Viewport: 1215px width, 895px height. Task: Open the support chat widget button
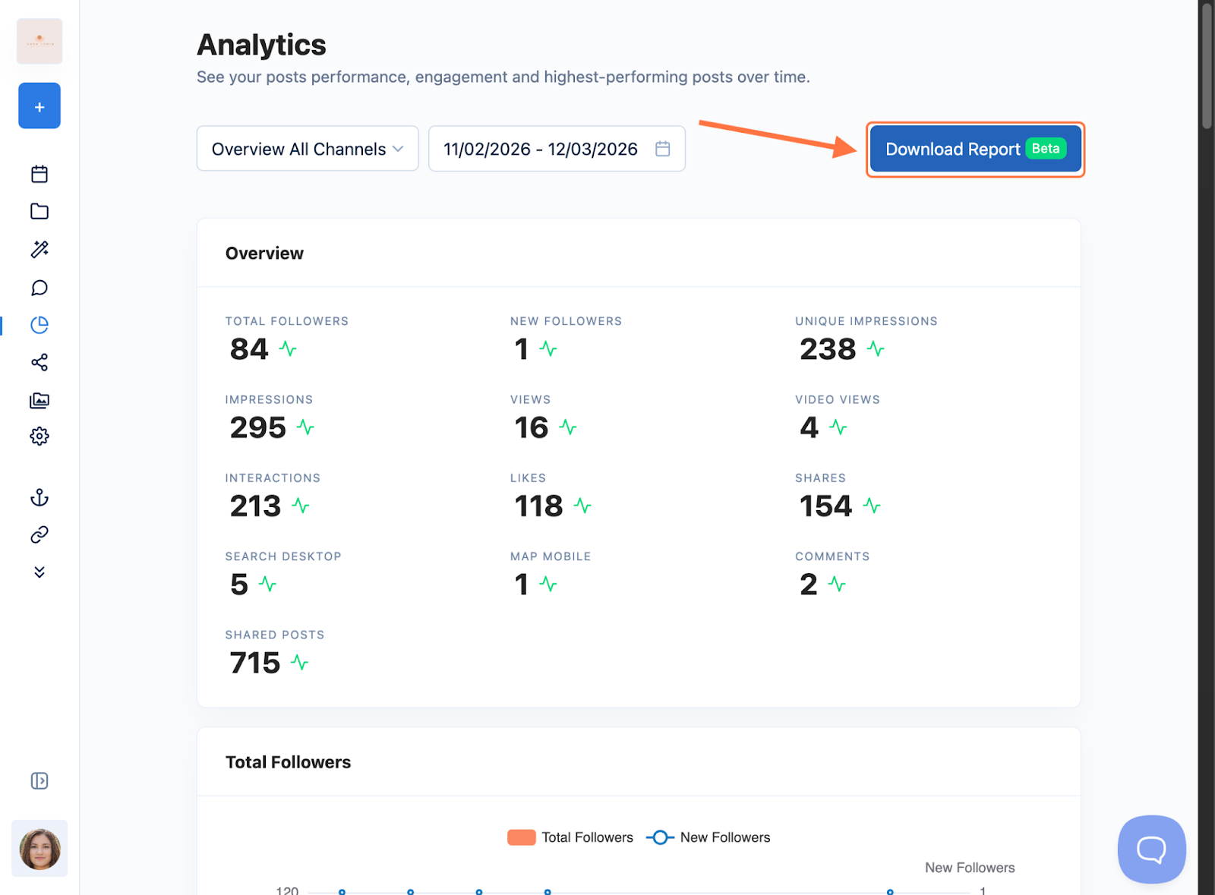click(1151, 849)
